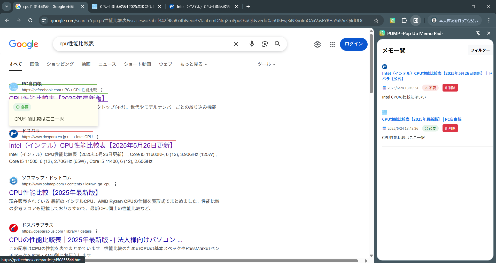
Task: Open CPUの性能比較表|2025年最新版 result link
Action: point(96,240)
